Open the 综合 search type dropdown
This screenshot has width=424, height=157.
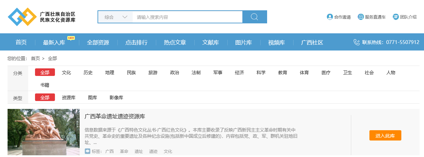pyautogui.click(x=115, y=17)
